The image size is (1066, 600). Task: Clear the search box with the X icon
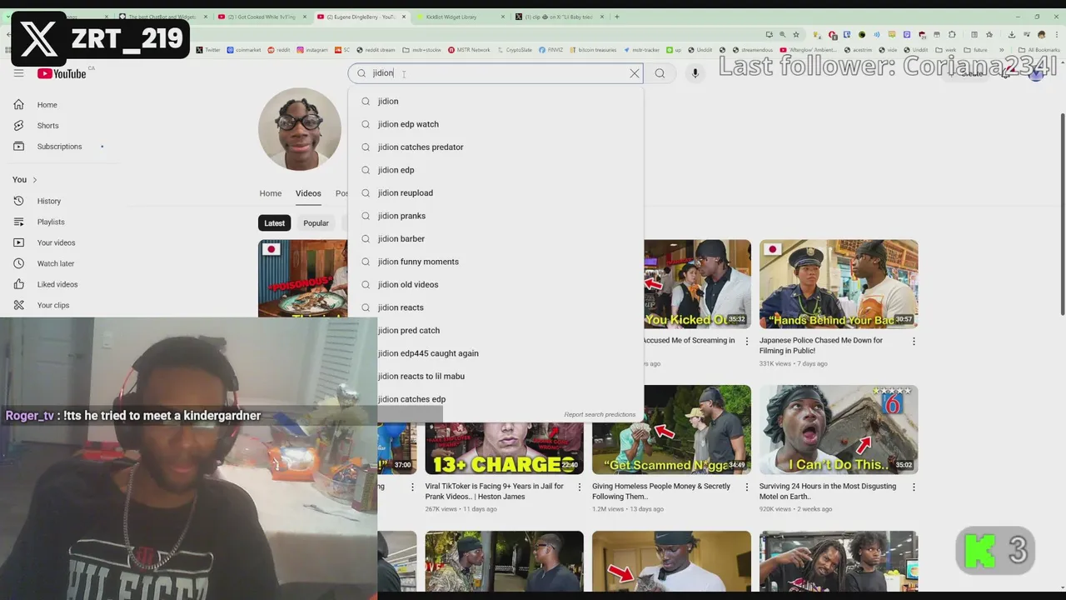635,73
